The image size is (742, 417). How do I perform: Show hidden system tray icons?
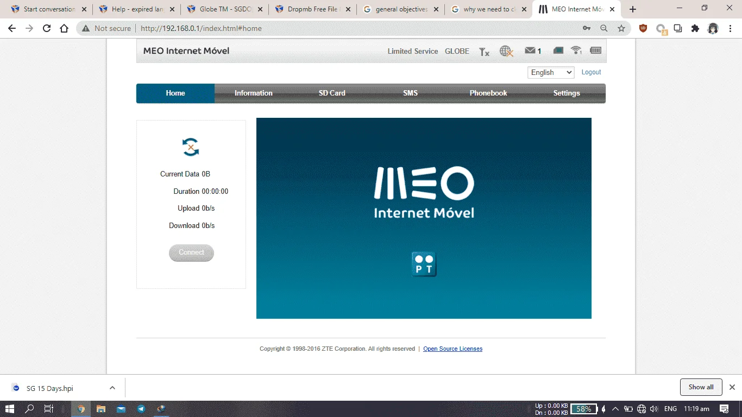(615, 409)
